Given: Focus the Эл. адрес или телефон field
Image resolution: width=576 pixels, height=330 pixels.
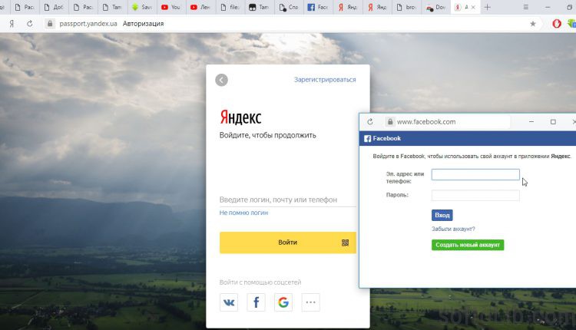Looking at the screenshot, I should 475,175.
